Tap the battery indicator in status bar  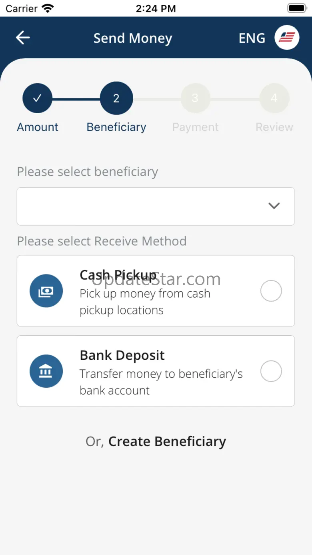pos(297,8)
